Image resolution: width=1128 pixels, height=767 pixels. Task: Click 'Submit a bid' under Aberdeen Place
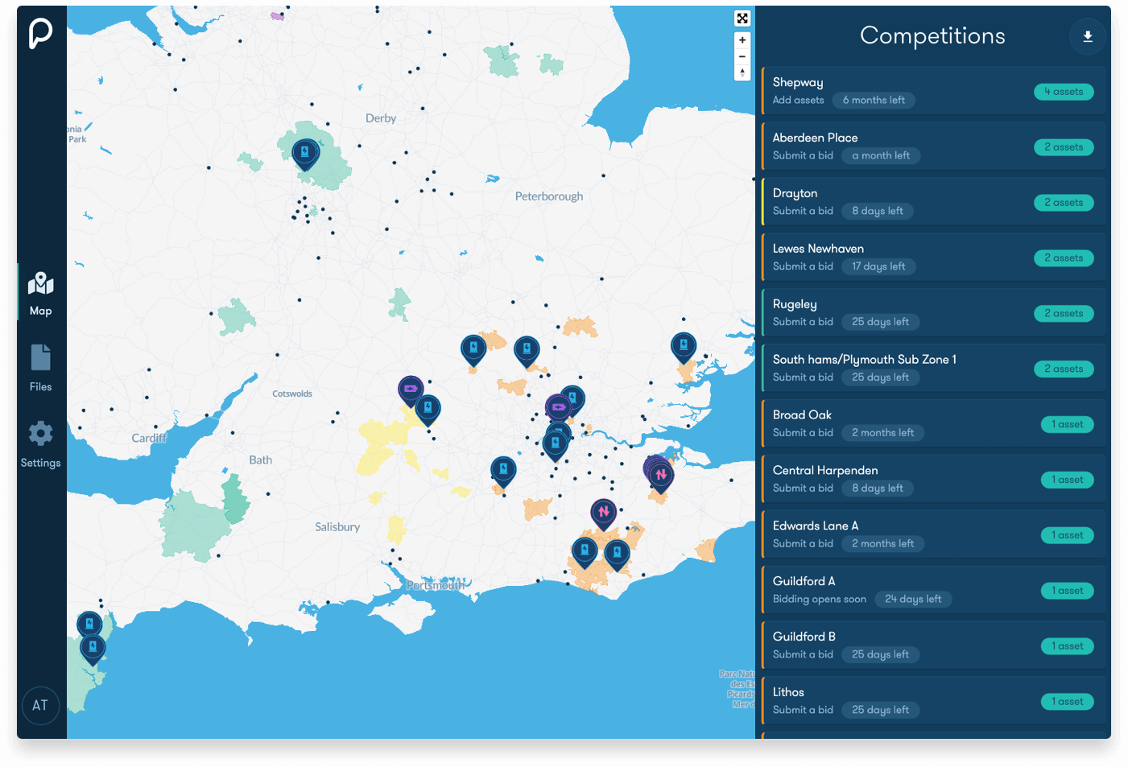click(803, 156)
